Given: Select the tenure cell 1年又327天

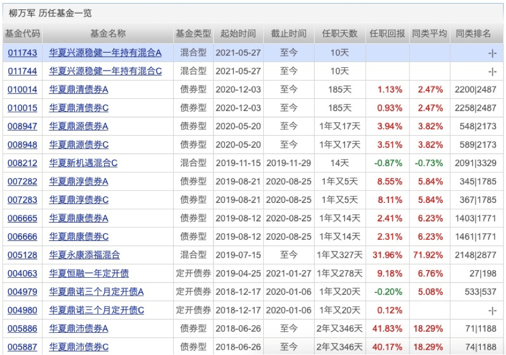Looking at the screenshot, I should pos(340,255).
